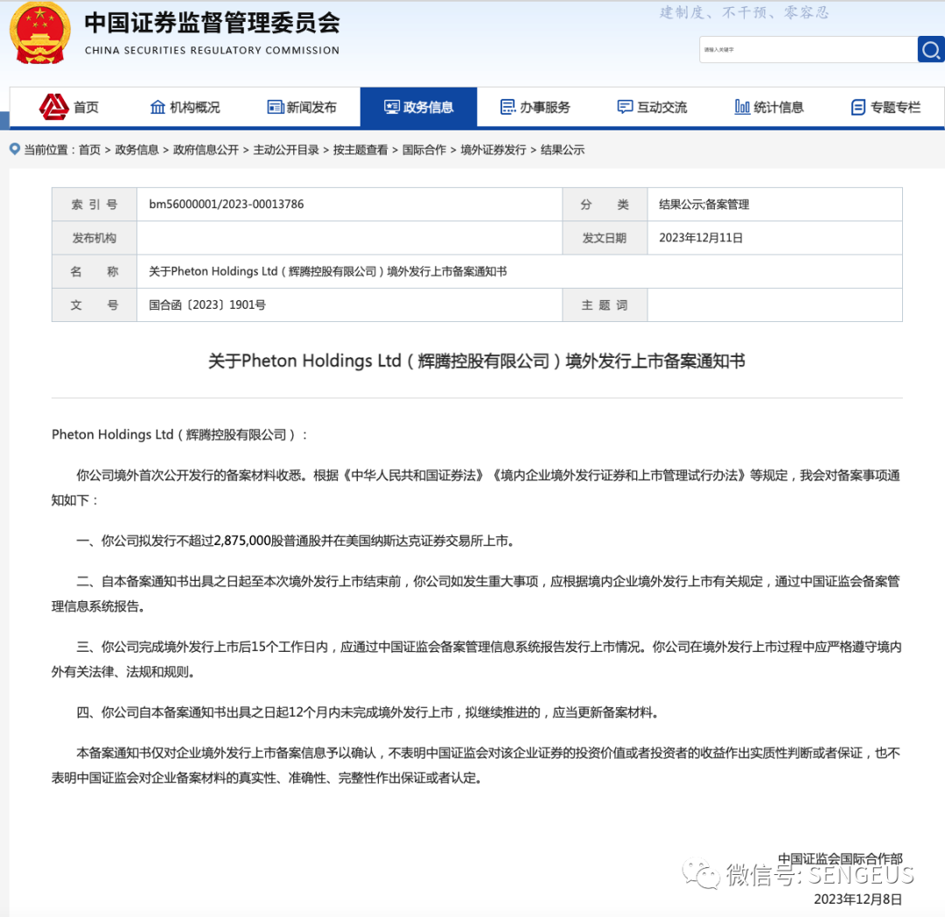Click the 中国证券监督管理委员会 site title
Image resolution: width=945 pixels, height=917 pixels.
tap(212, 23)
